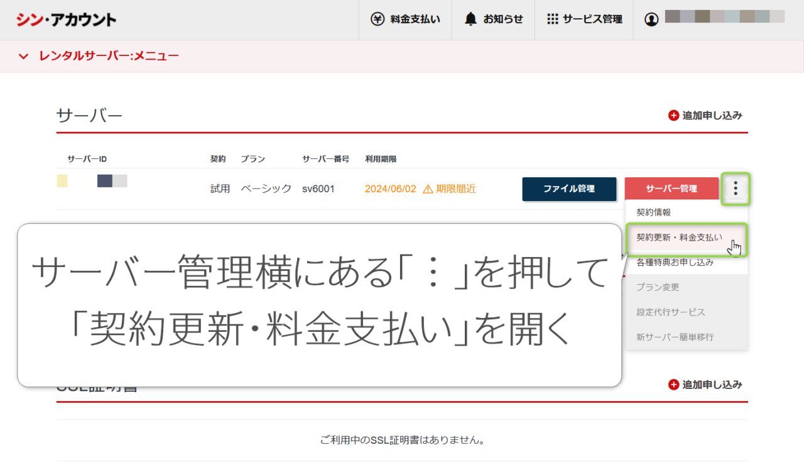Viewport: 804px width, 472px height.
Task: Click the シン・アカウント logo
Action: (x=67, y=19)
